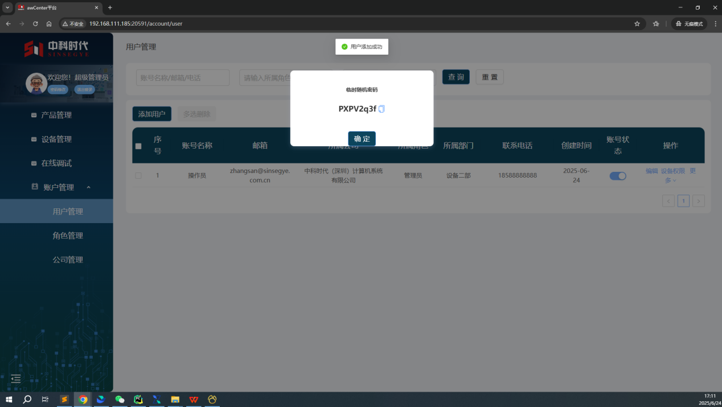This screenshot has height=407, width=722.
Task: Open 设备管理 in the sidebar
Action: 56,139
